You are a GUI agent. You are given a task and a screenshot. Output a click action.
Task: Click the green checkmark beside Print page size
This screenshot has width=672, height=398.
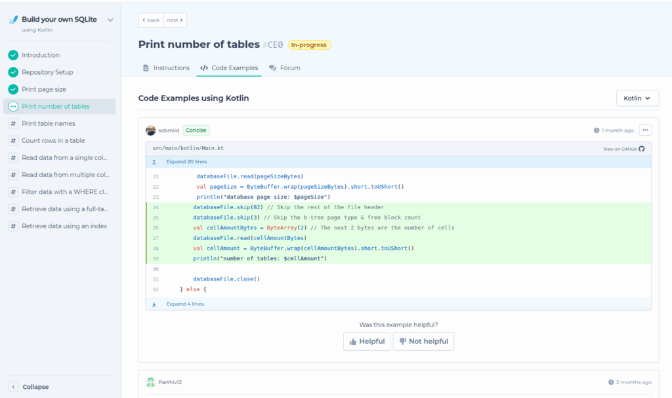point(13,89)
